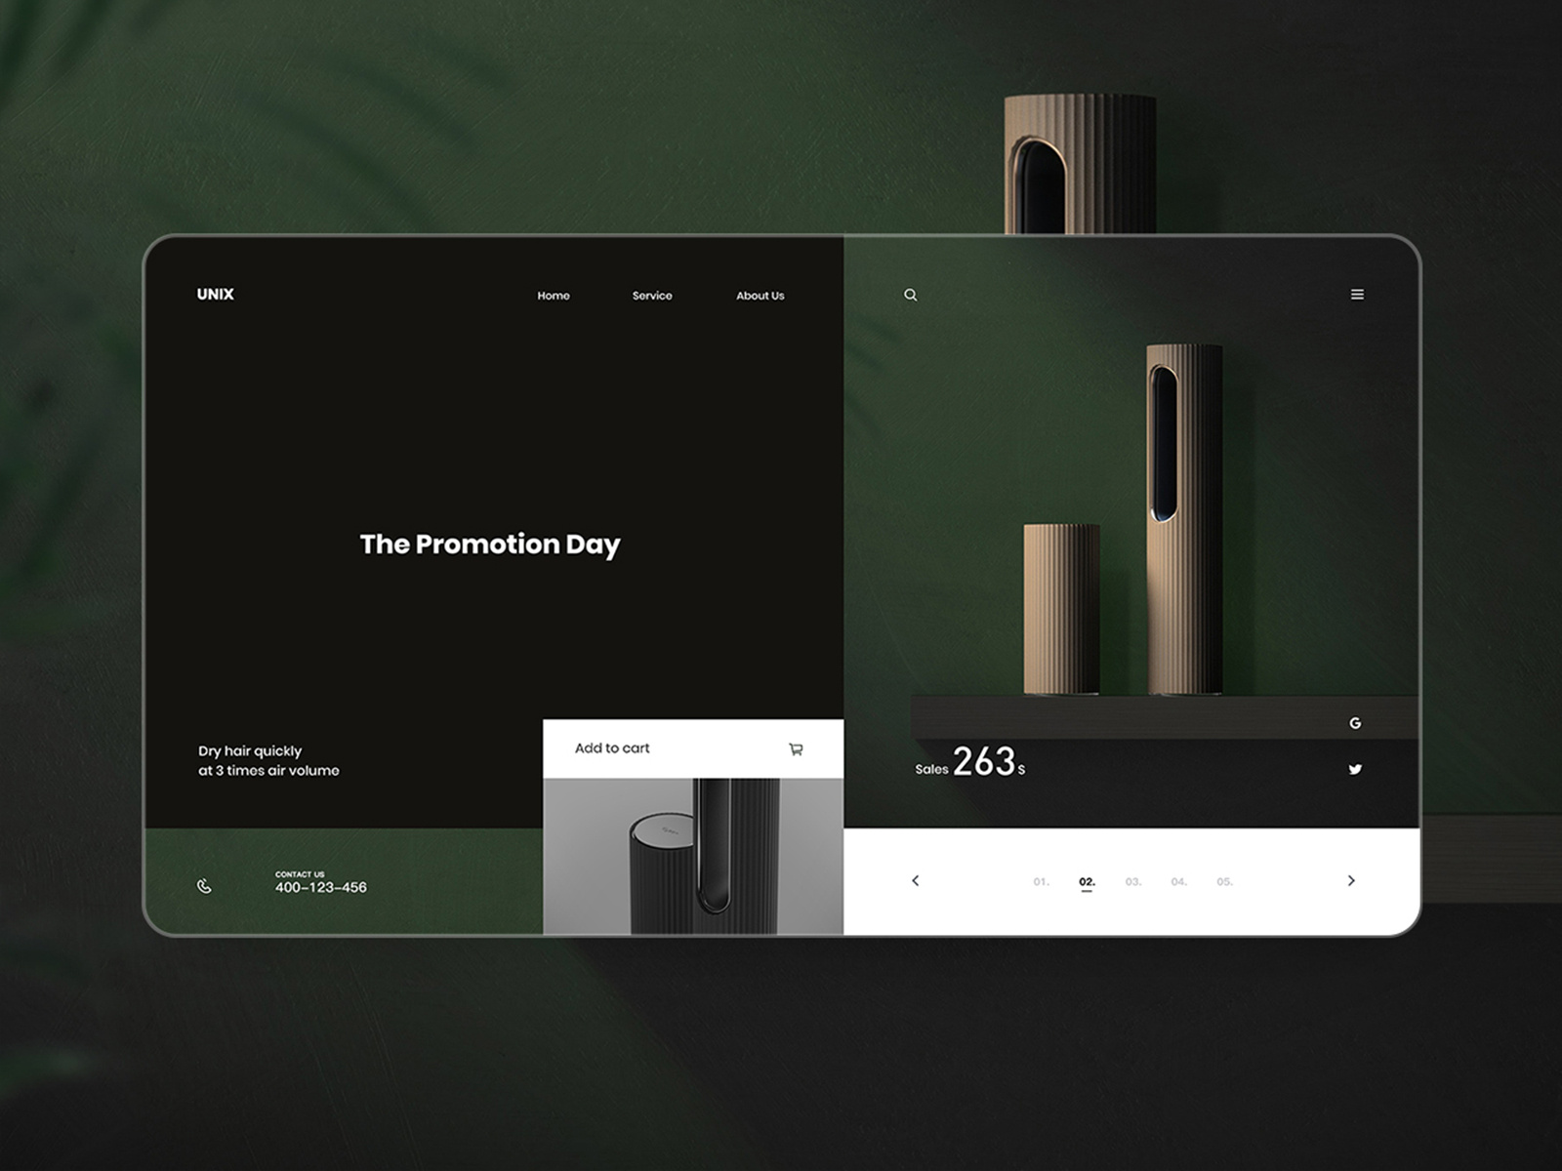Select slide indicator 01
Screen dimensions: 1562x1171
pyautogui.click(x=1041, y=880)
